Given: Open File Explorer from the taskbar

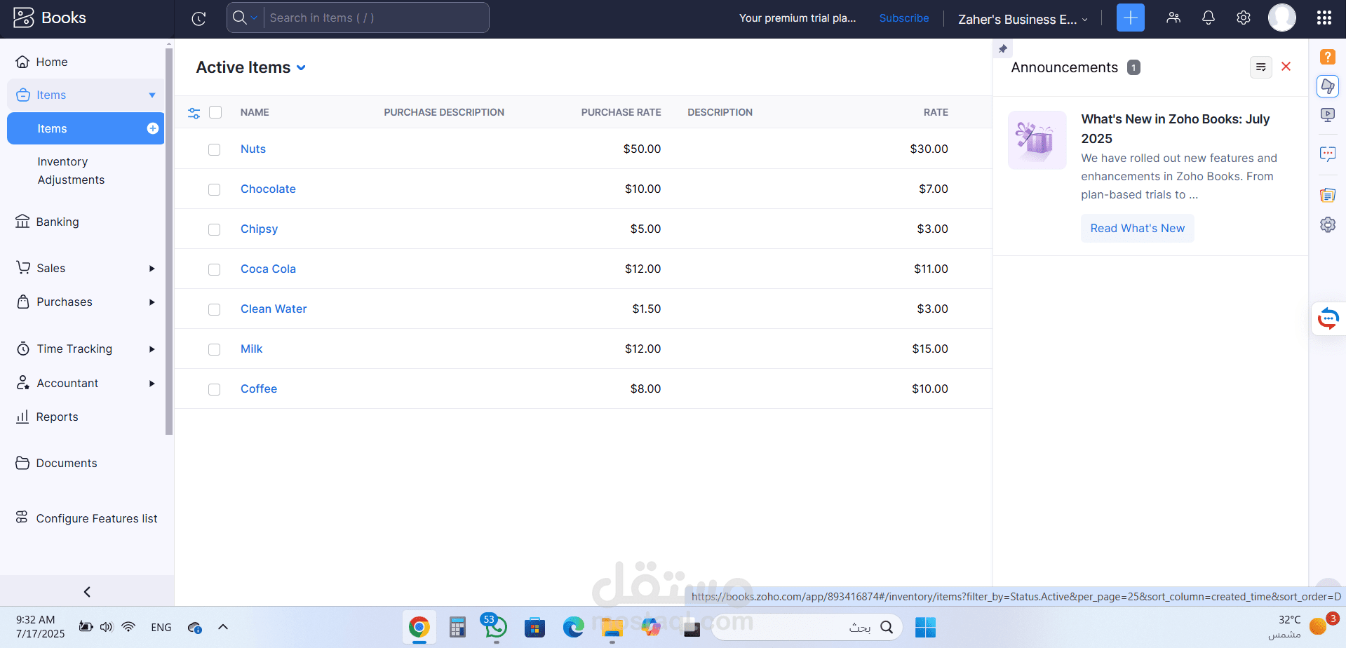Looking at the screenshot, I should pyautogui.click(x=612, y=627).
